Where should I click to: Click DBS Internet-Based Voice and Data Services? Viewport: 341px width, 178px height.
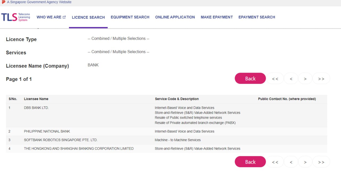click(184, 108)
